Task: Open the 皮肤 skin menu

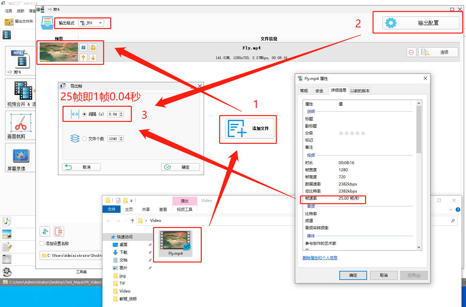Action: tap(21, 11)
